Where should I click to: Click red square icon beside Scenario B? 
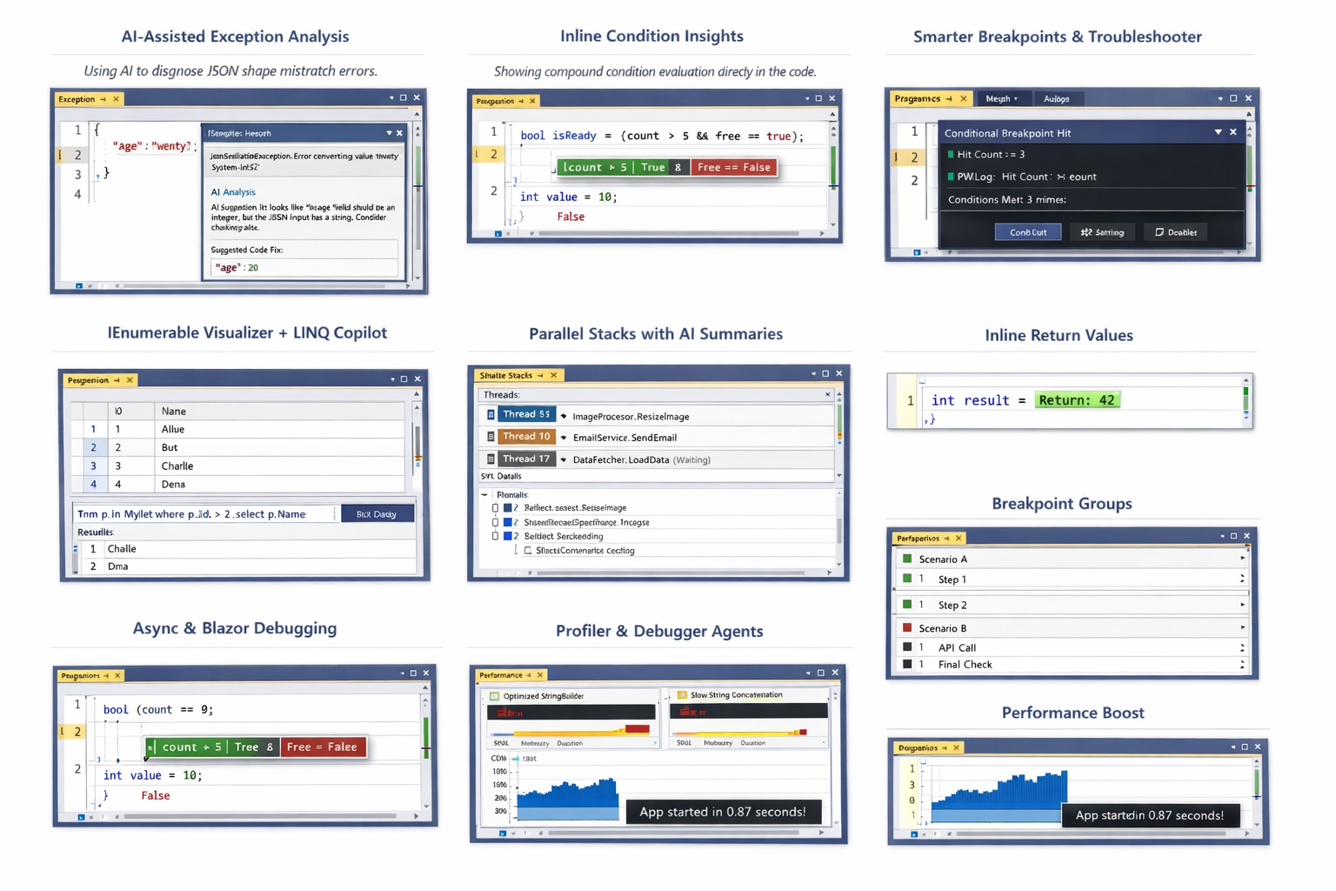pyautogui.click(x=907, y=627)
